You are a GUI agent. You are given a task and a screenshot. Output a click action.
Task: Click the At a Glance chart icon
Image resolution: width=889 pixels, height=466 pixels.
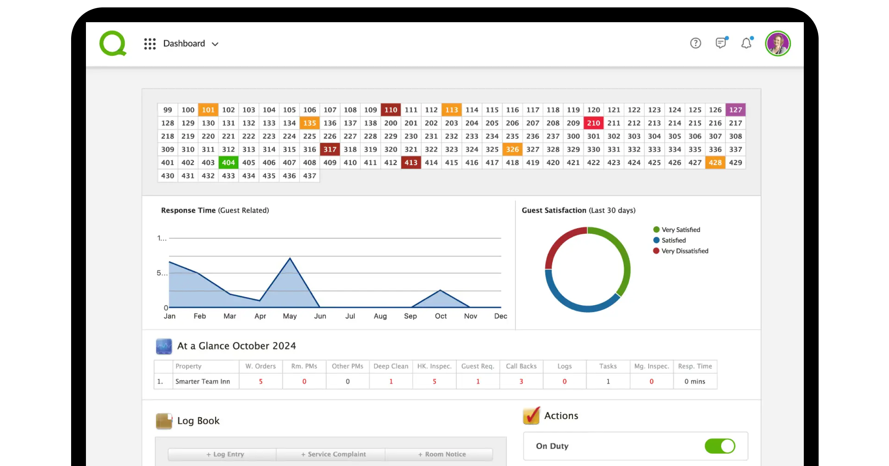coord(164,346)
